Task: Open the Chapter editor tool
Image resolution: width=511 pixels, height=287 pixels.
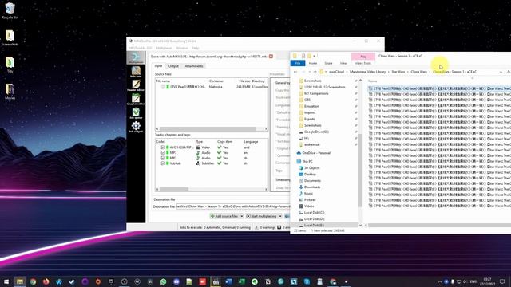Action: pos(136,99)
